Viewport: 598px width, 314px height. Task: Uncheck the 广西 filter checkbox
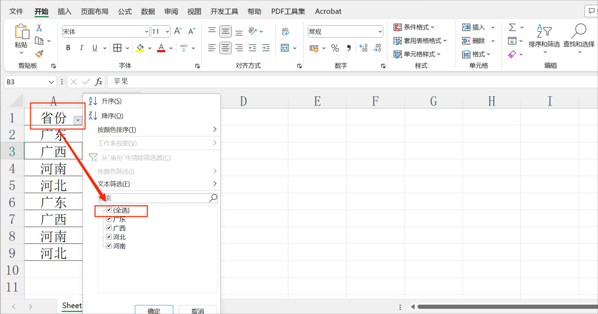109,228
